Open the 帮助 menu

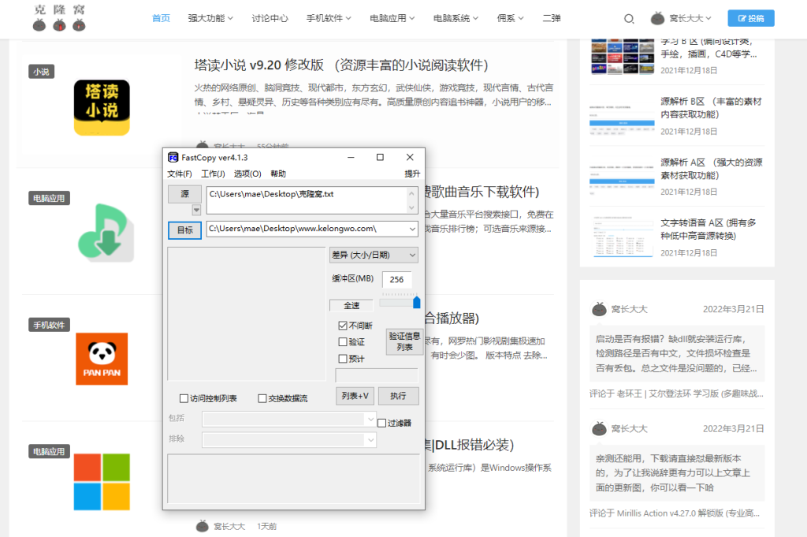pyautogui.click(x=278, y=174)
